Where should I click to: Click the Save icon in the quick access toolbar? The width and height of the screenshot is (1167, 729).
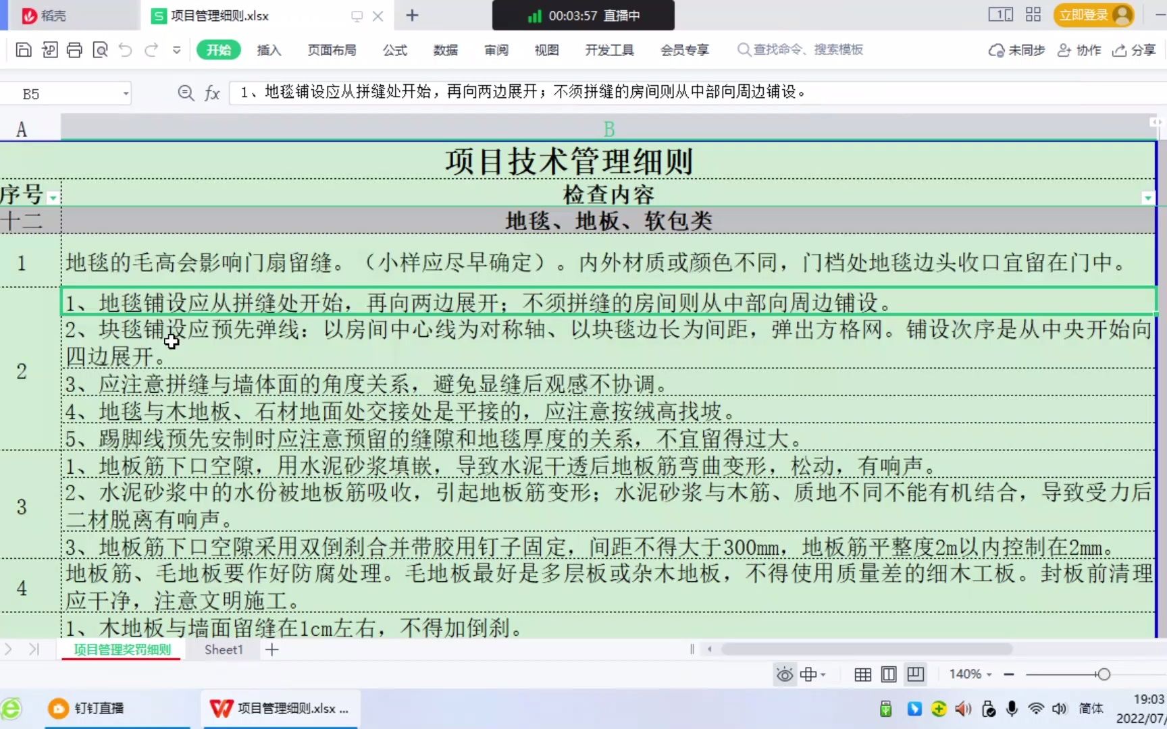coord(24,50)
